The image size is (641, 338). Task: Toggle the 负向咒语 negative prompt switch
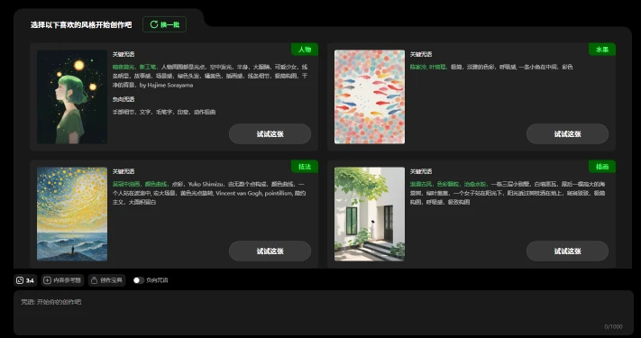click(x=139, y=280)
